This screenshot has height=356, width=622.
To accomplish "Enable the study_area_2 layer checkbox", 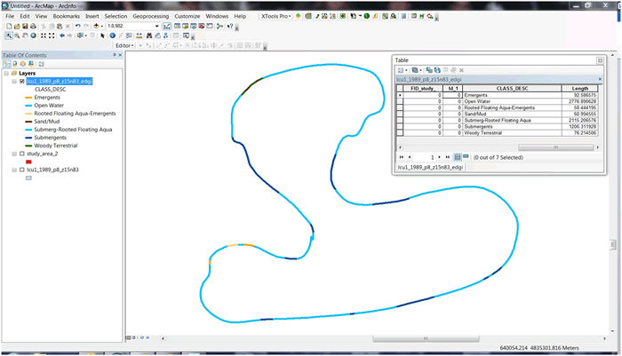I will click(22, 154).
